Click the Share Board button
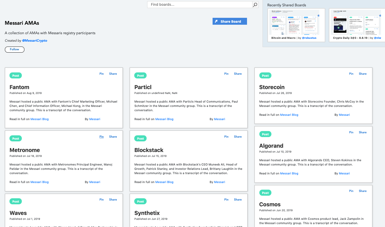The image size is (385, 227). pyautogui.click(x=230, y=22)
